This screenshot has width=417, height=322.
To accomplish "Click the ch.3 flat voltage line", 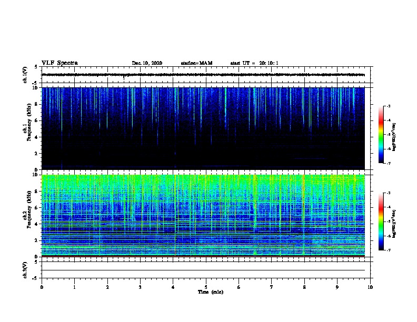I will [x=203, y=270].
